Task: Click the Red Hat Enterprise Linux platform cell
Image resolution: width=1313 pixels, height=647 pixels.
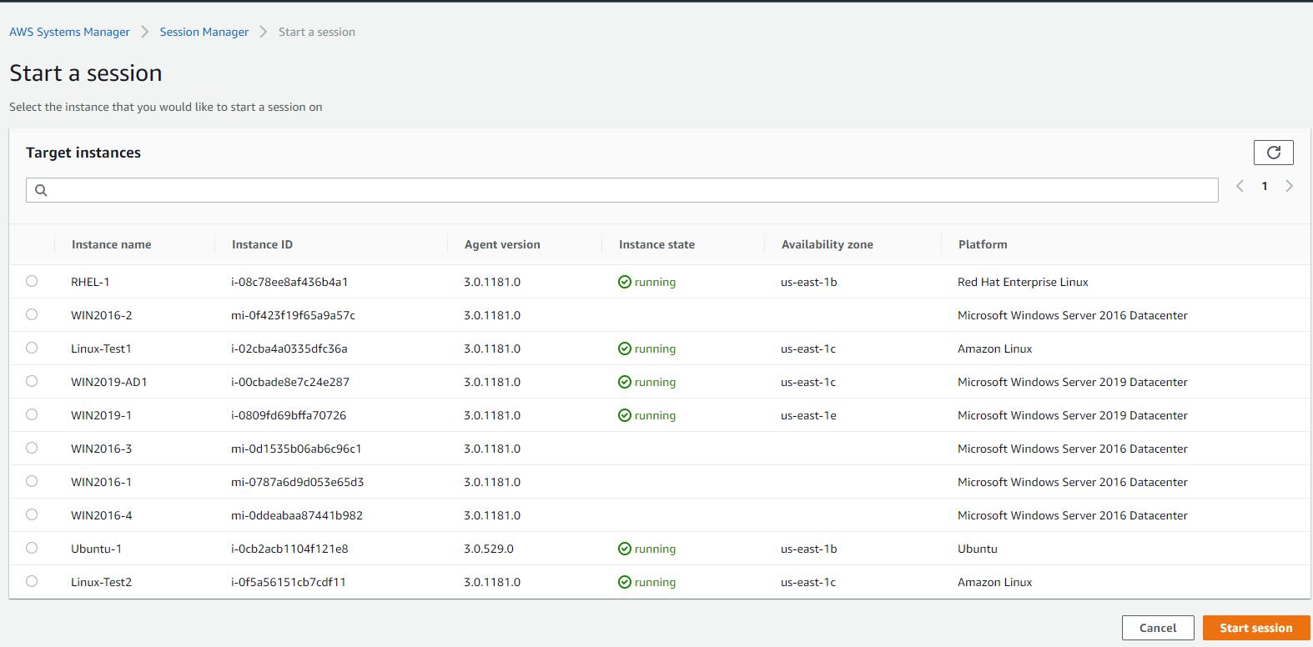Action: point(1023,282)
